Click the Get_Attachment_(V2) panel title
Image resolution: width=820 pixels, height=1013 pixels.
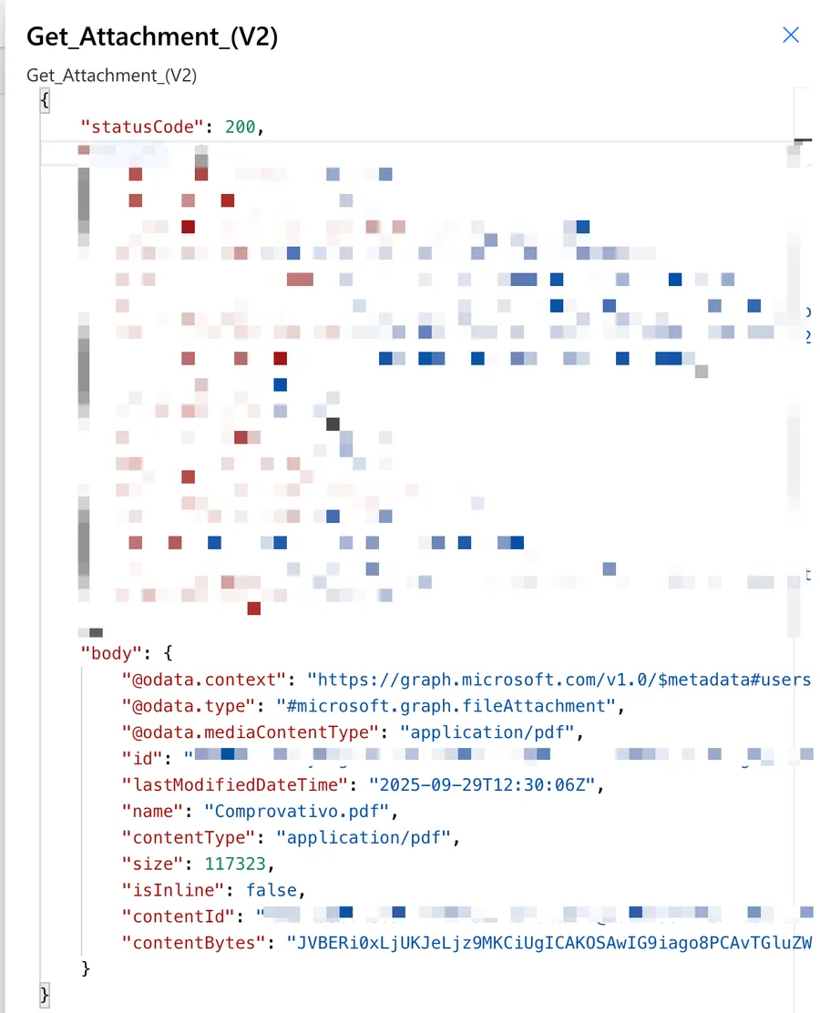pyautogui.click(x=152, y=36)
